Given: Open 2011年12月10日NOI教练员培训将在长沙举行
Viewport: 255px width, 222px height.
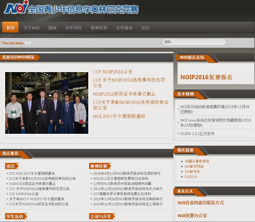Looking at the screenshot, I should coord(128,189).
